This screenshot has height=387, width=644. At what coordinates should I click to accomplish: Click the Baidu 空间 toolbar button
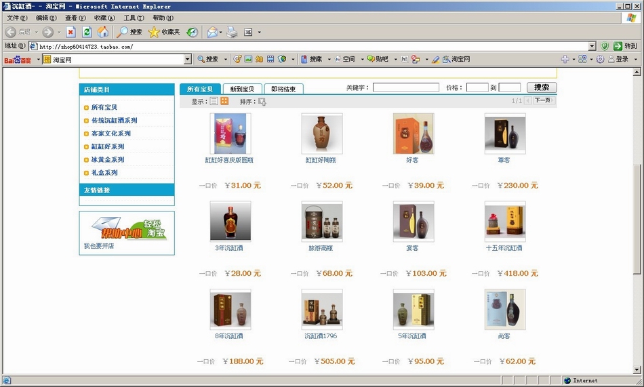[344, 59]
